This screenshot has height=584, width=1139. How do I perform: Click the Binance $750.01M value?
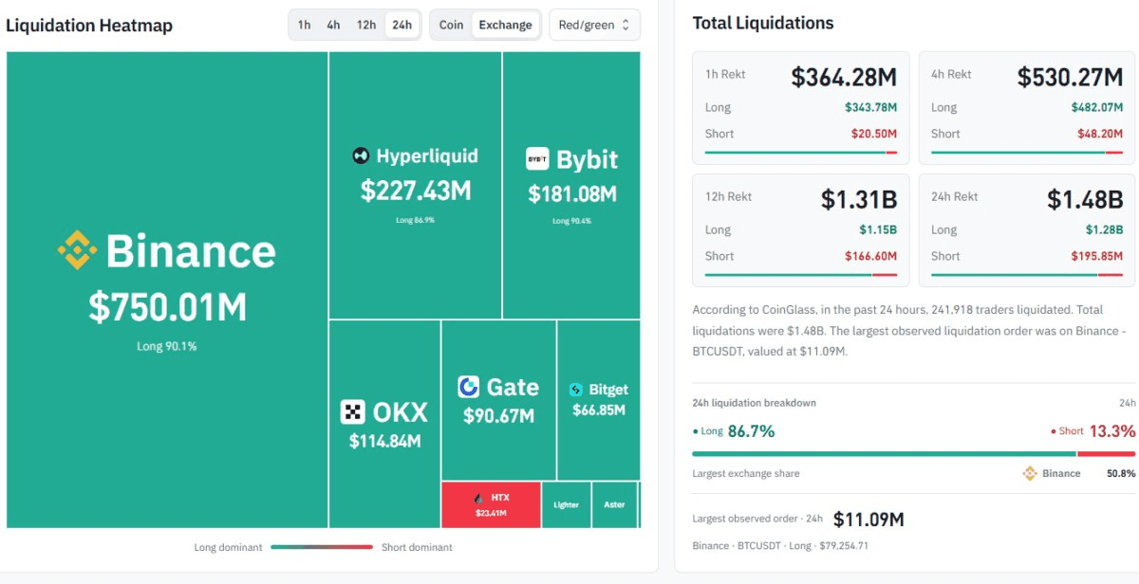[168, 307]
